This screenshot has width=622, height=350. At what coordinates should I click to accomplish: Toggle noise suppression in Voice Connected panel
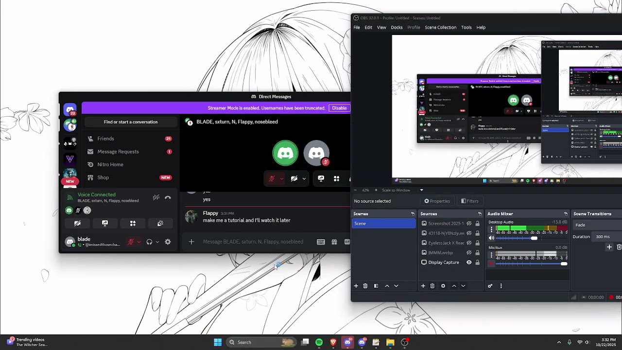point(156,197)
